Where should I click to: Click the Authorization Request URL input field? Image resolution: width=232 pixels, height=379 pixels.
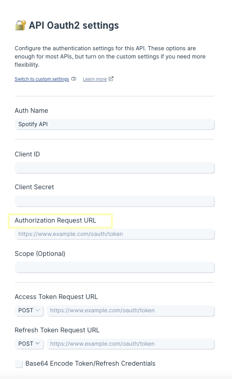point(114,234)
